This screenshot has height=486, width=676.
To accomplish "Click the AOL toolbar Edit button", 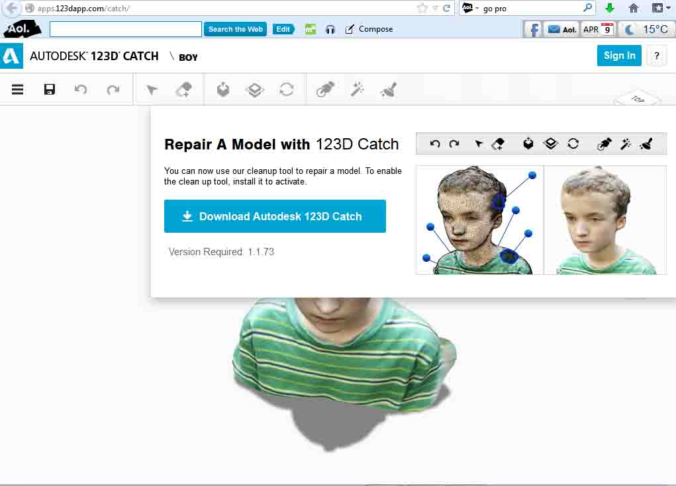I will 283,29.
